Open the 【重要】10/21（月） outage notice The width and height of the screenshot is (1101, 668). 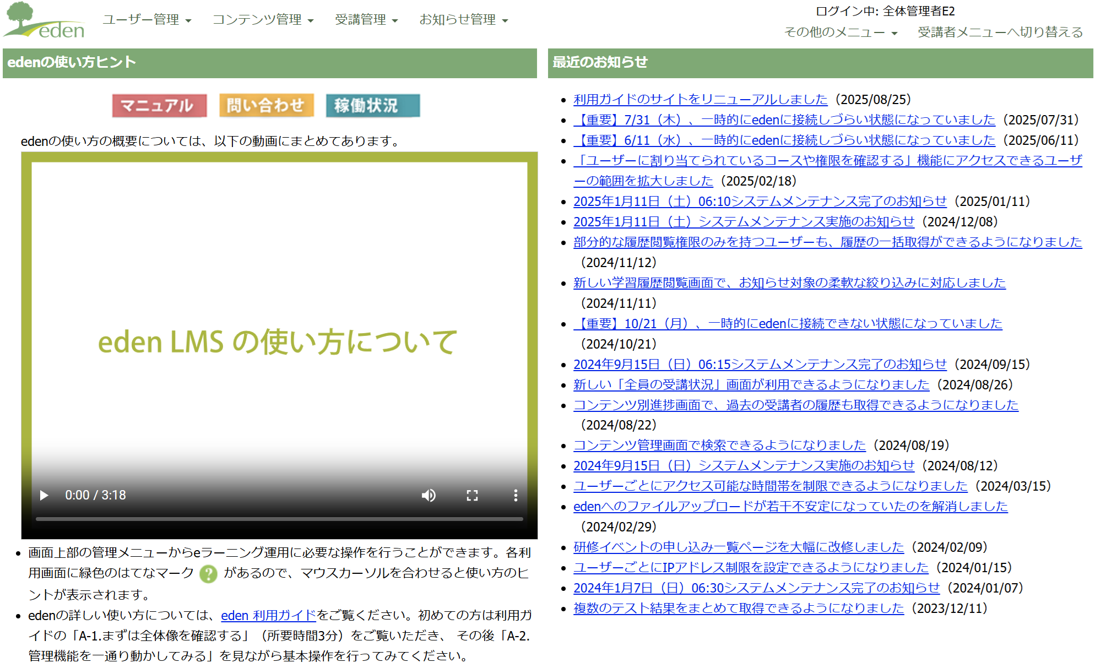point(788,324)
